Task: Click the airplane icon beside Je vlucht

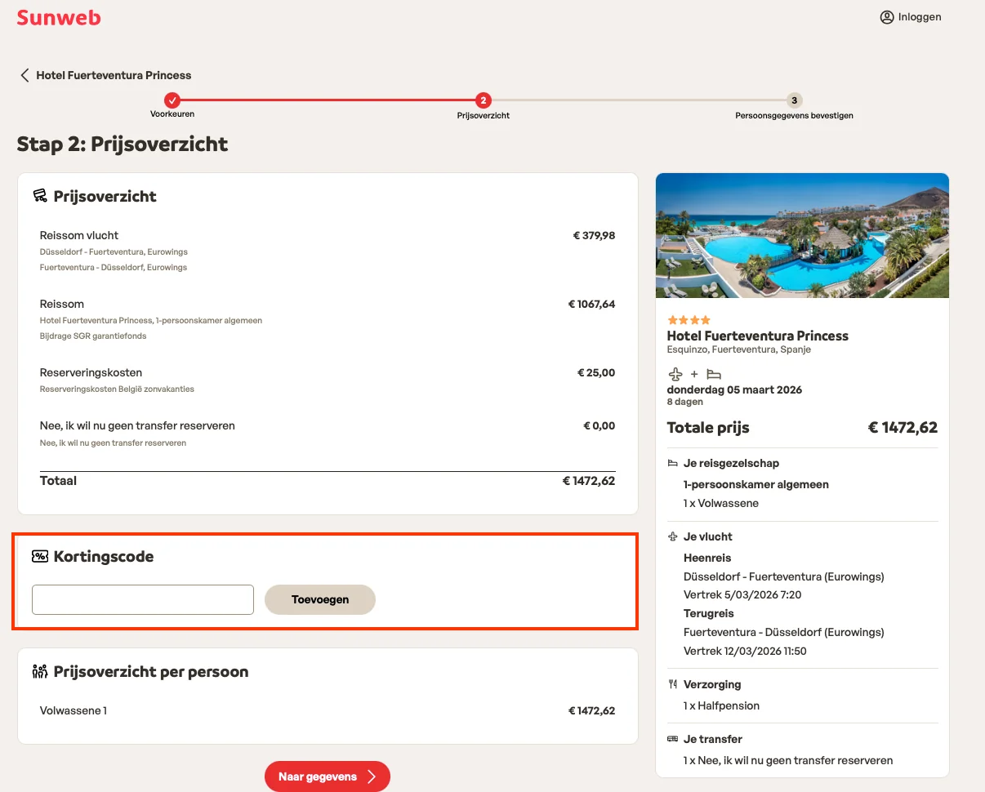Action: pos(672,536)
